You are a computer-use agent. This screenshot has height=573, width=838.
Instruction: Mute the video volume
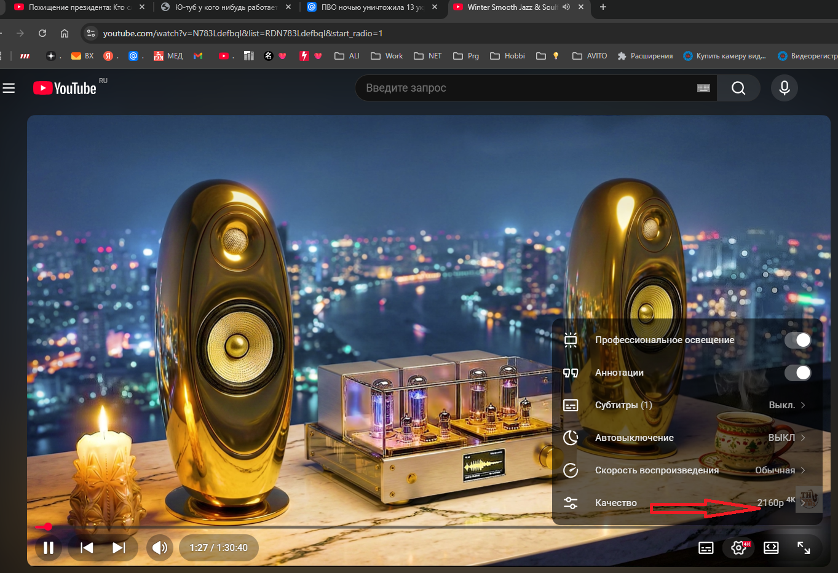pos(160,548)
